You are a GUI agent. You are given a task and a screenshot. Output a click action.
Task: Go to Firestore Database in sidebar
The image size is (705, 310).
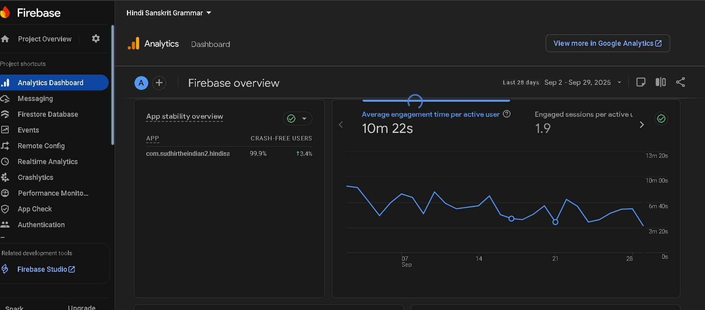click(x=48, y=114)
